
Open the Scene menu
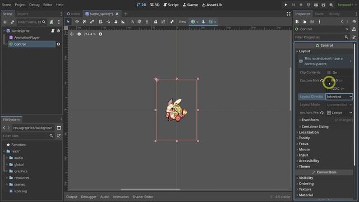point(6,4)
